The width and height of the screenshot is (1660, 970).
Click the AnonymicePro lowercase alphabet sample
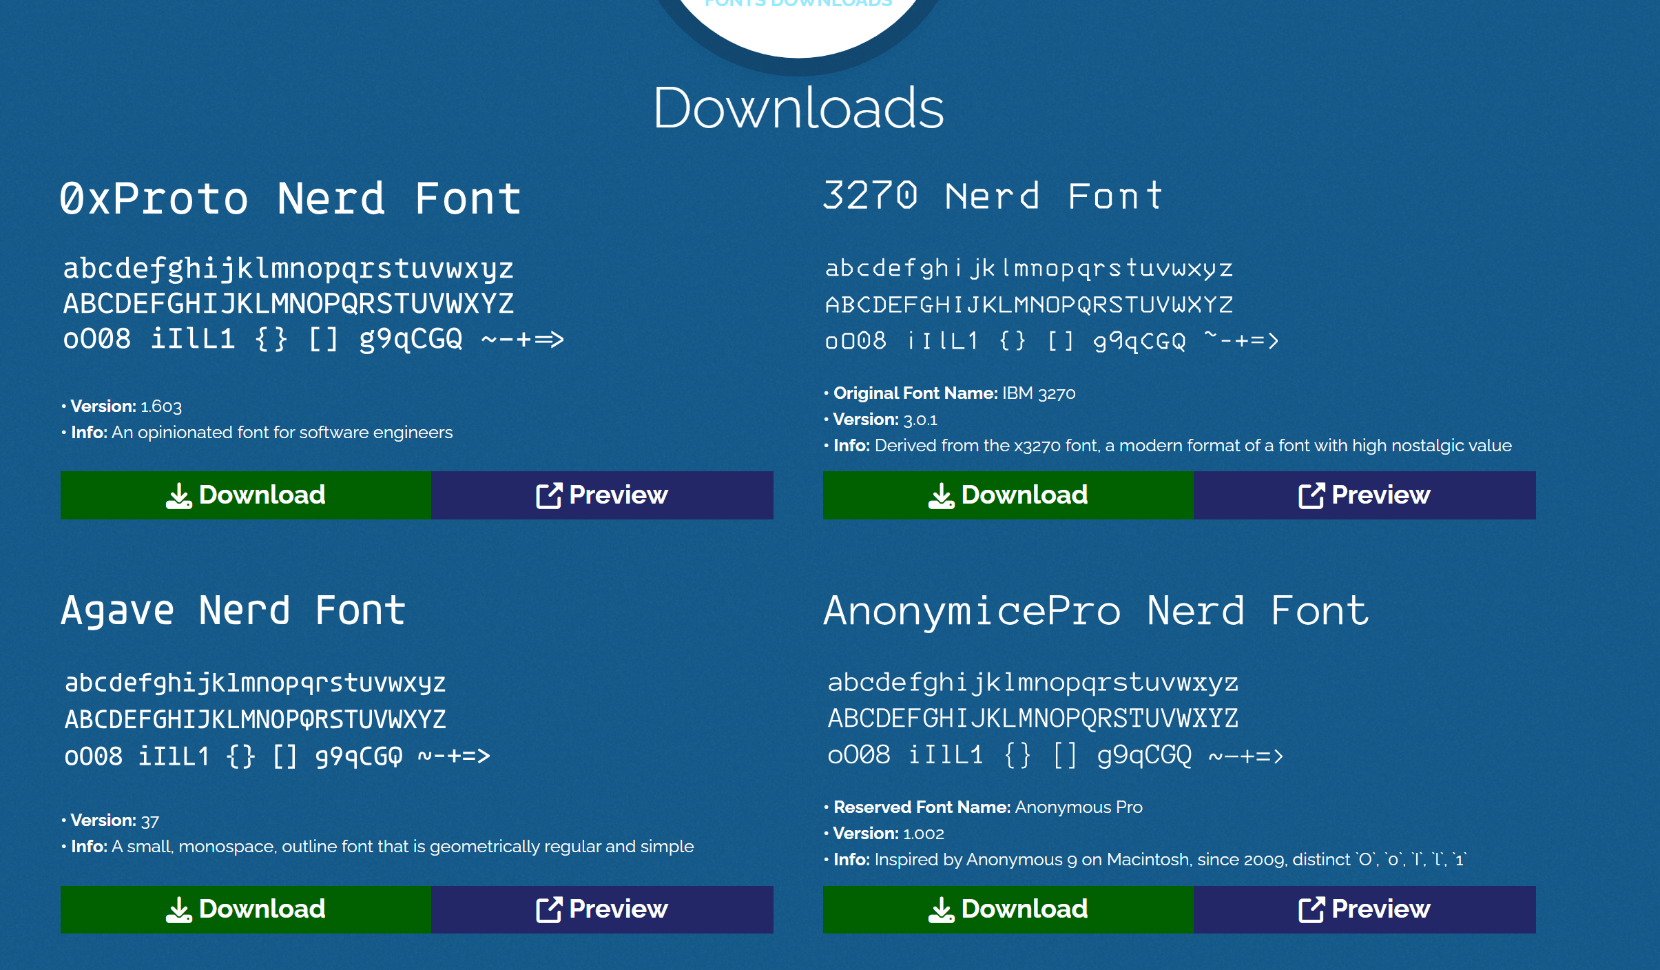point(1033,683)
